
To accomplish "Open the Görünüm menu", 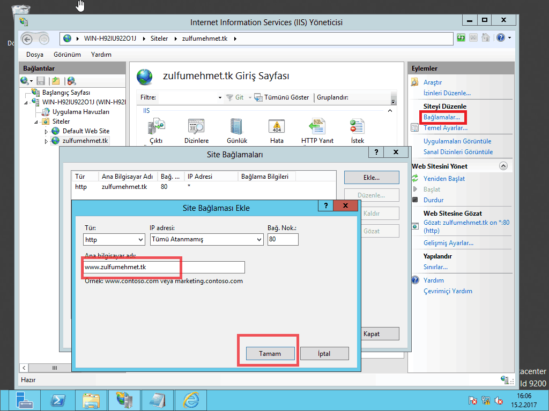I will pos(67,55).
